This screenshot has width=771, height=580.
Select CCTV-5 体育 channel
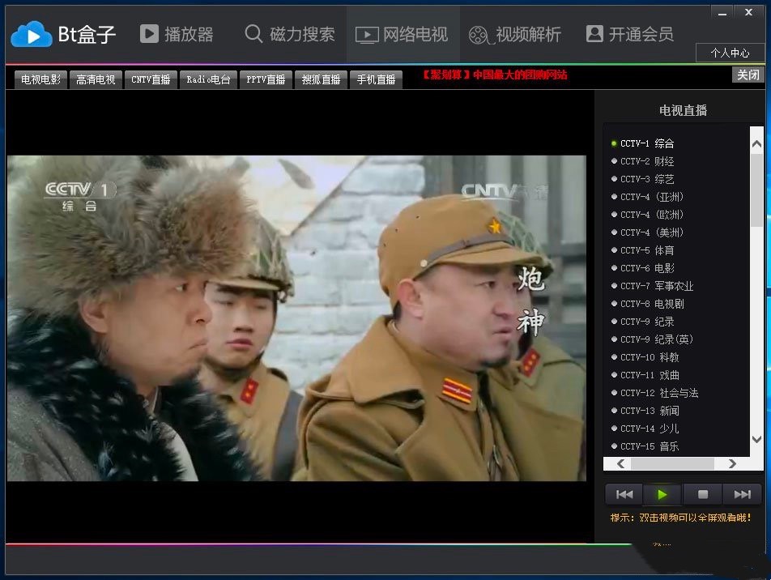[647, 250]
